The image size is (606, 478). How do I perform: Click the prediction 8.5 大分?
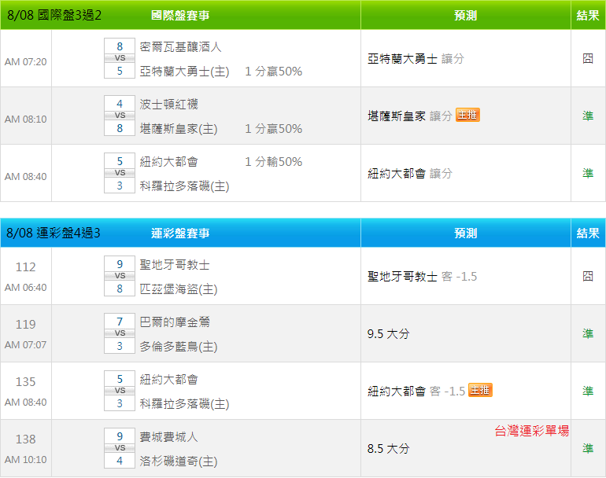click(x=389, y=449)
